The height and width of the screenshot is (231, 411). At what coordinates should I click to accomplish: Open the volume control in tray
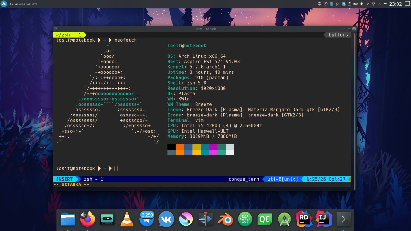click(361, 4)
